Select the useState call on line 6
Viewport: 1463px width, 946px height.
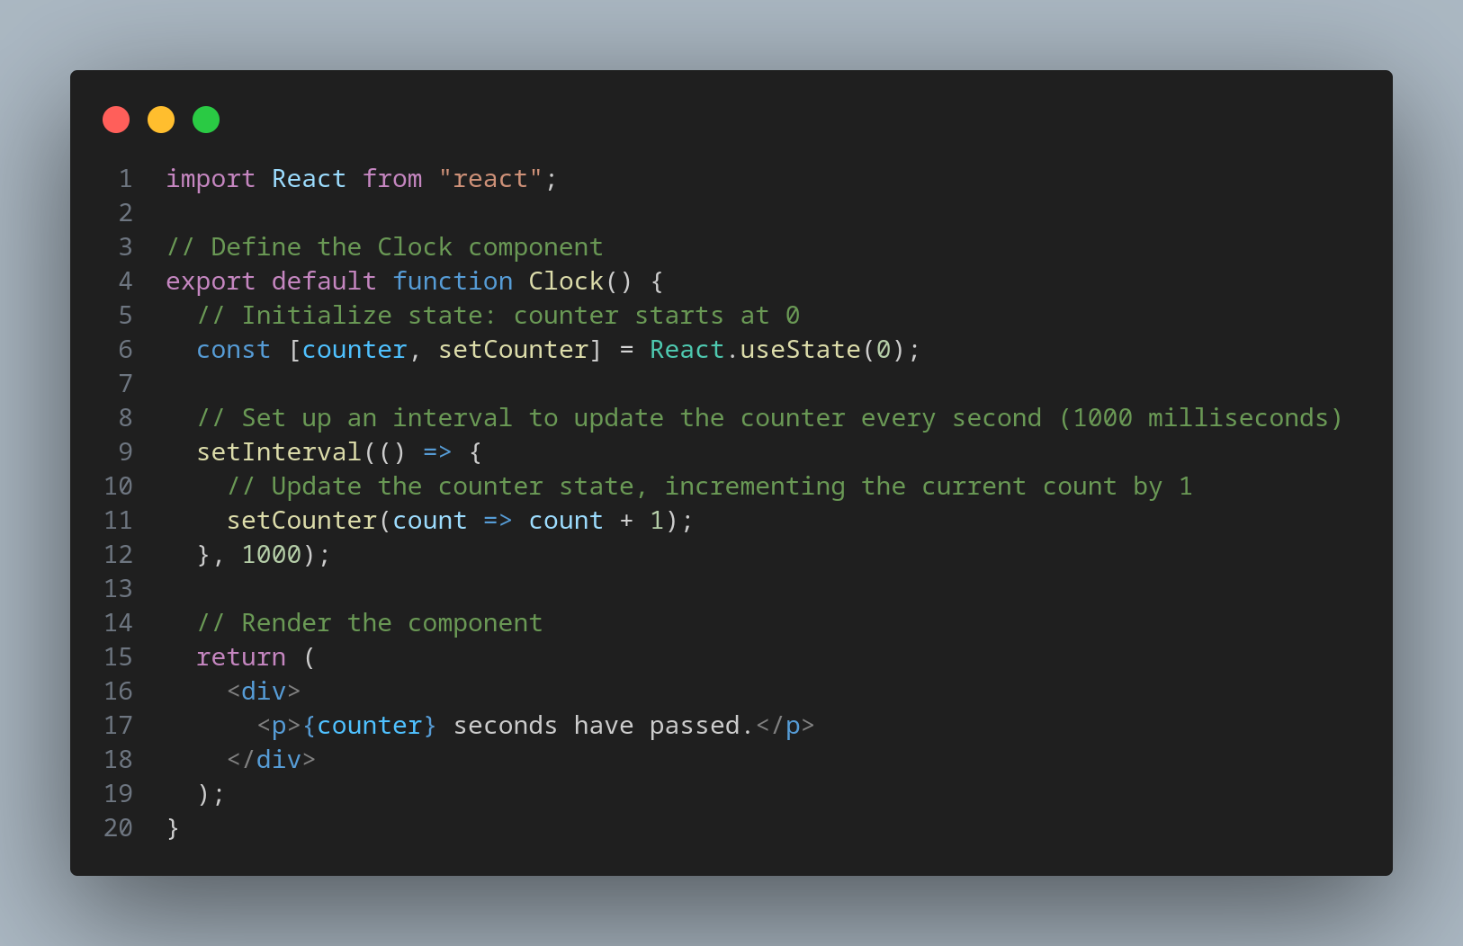click(x=800, y=350)
